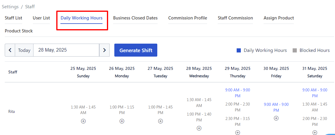Viewport: 335px width, 135px height.
Task: Click Tuesday's 1:00 PM - 1:45 PM entry
Action: 161,110
